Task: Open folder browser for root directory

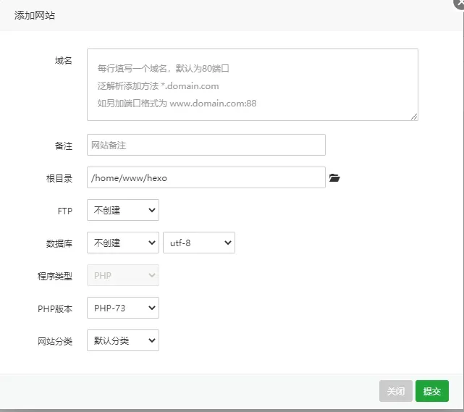Action: point(334,178)
